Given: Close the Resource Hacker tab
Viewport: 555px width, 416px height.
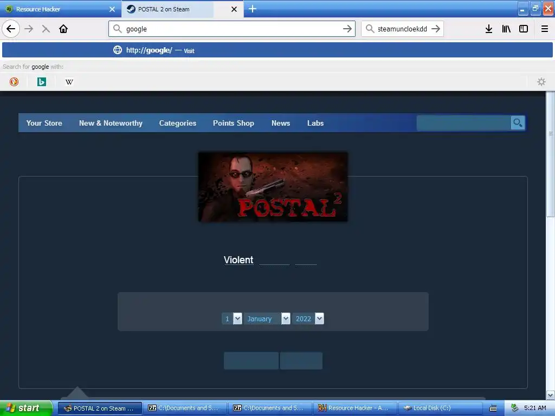Looking at the screenshot, I should click(x=112, y=9).
